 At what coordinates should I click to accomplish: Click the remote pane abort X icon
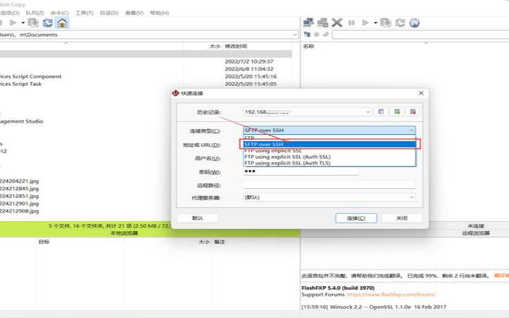pyautogui.click(x=337, y=23)
